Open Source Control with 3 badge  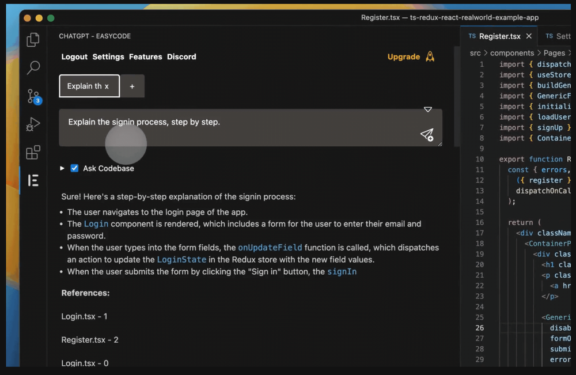click(x=34, y=97)
